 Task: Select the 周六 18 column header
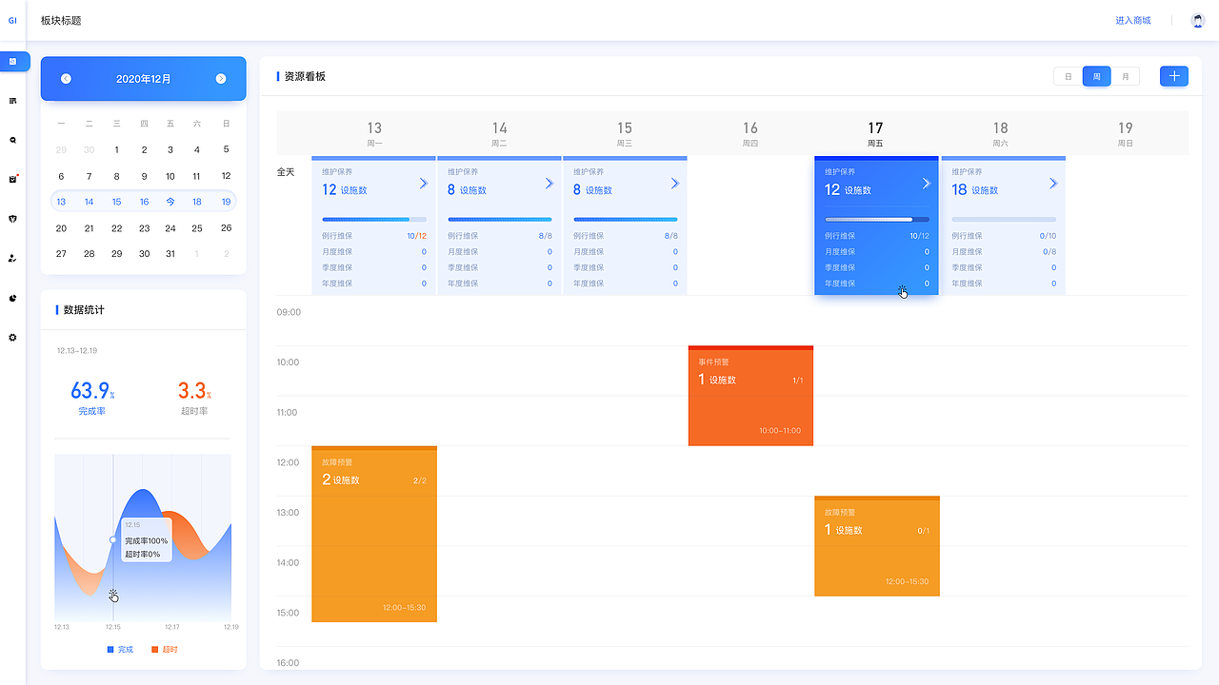point(1000,133)
